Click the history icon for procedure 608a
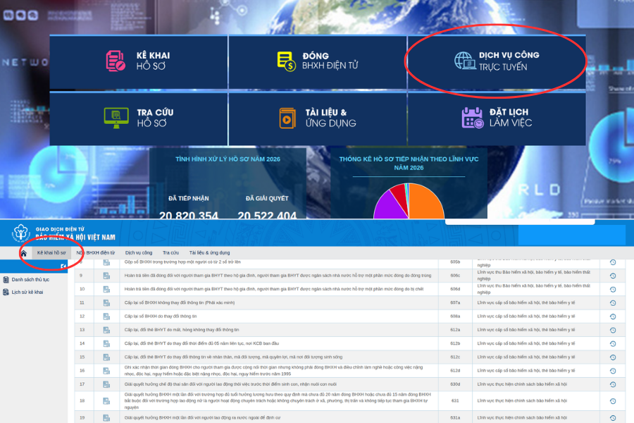 [613, 317]
